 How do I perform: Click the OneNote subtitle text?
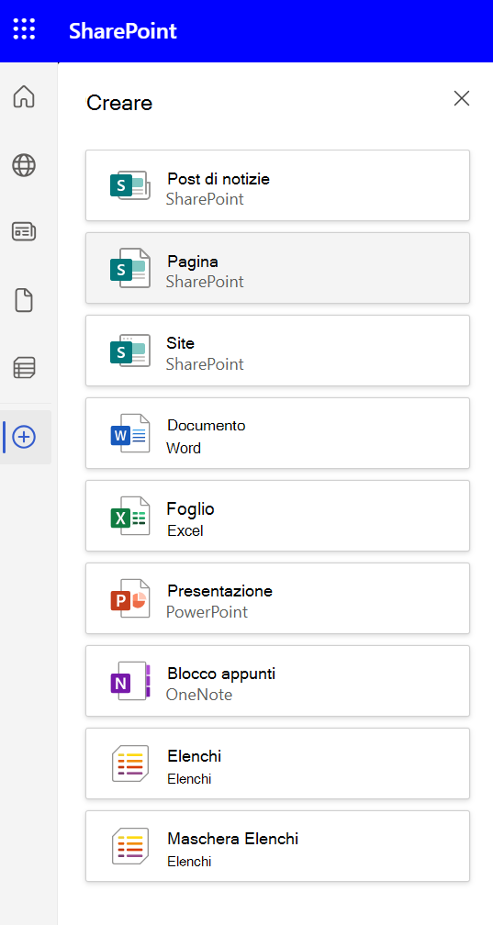point(199,695)
